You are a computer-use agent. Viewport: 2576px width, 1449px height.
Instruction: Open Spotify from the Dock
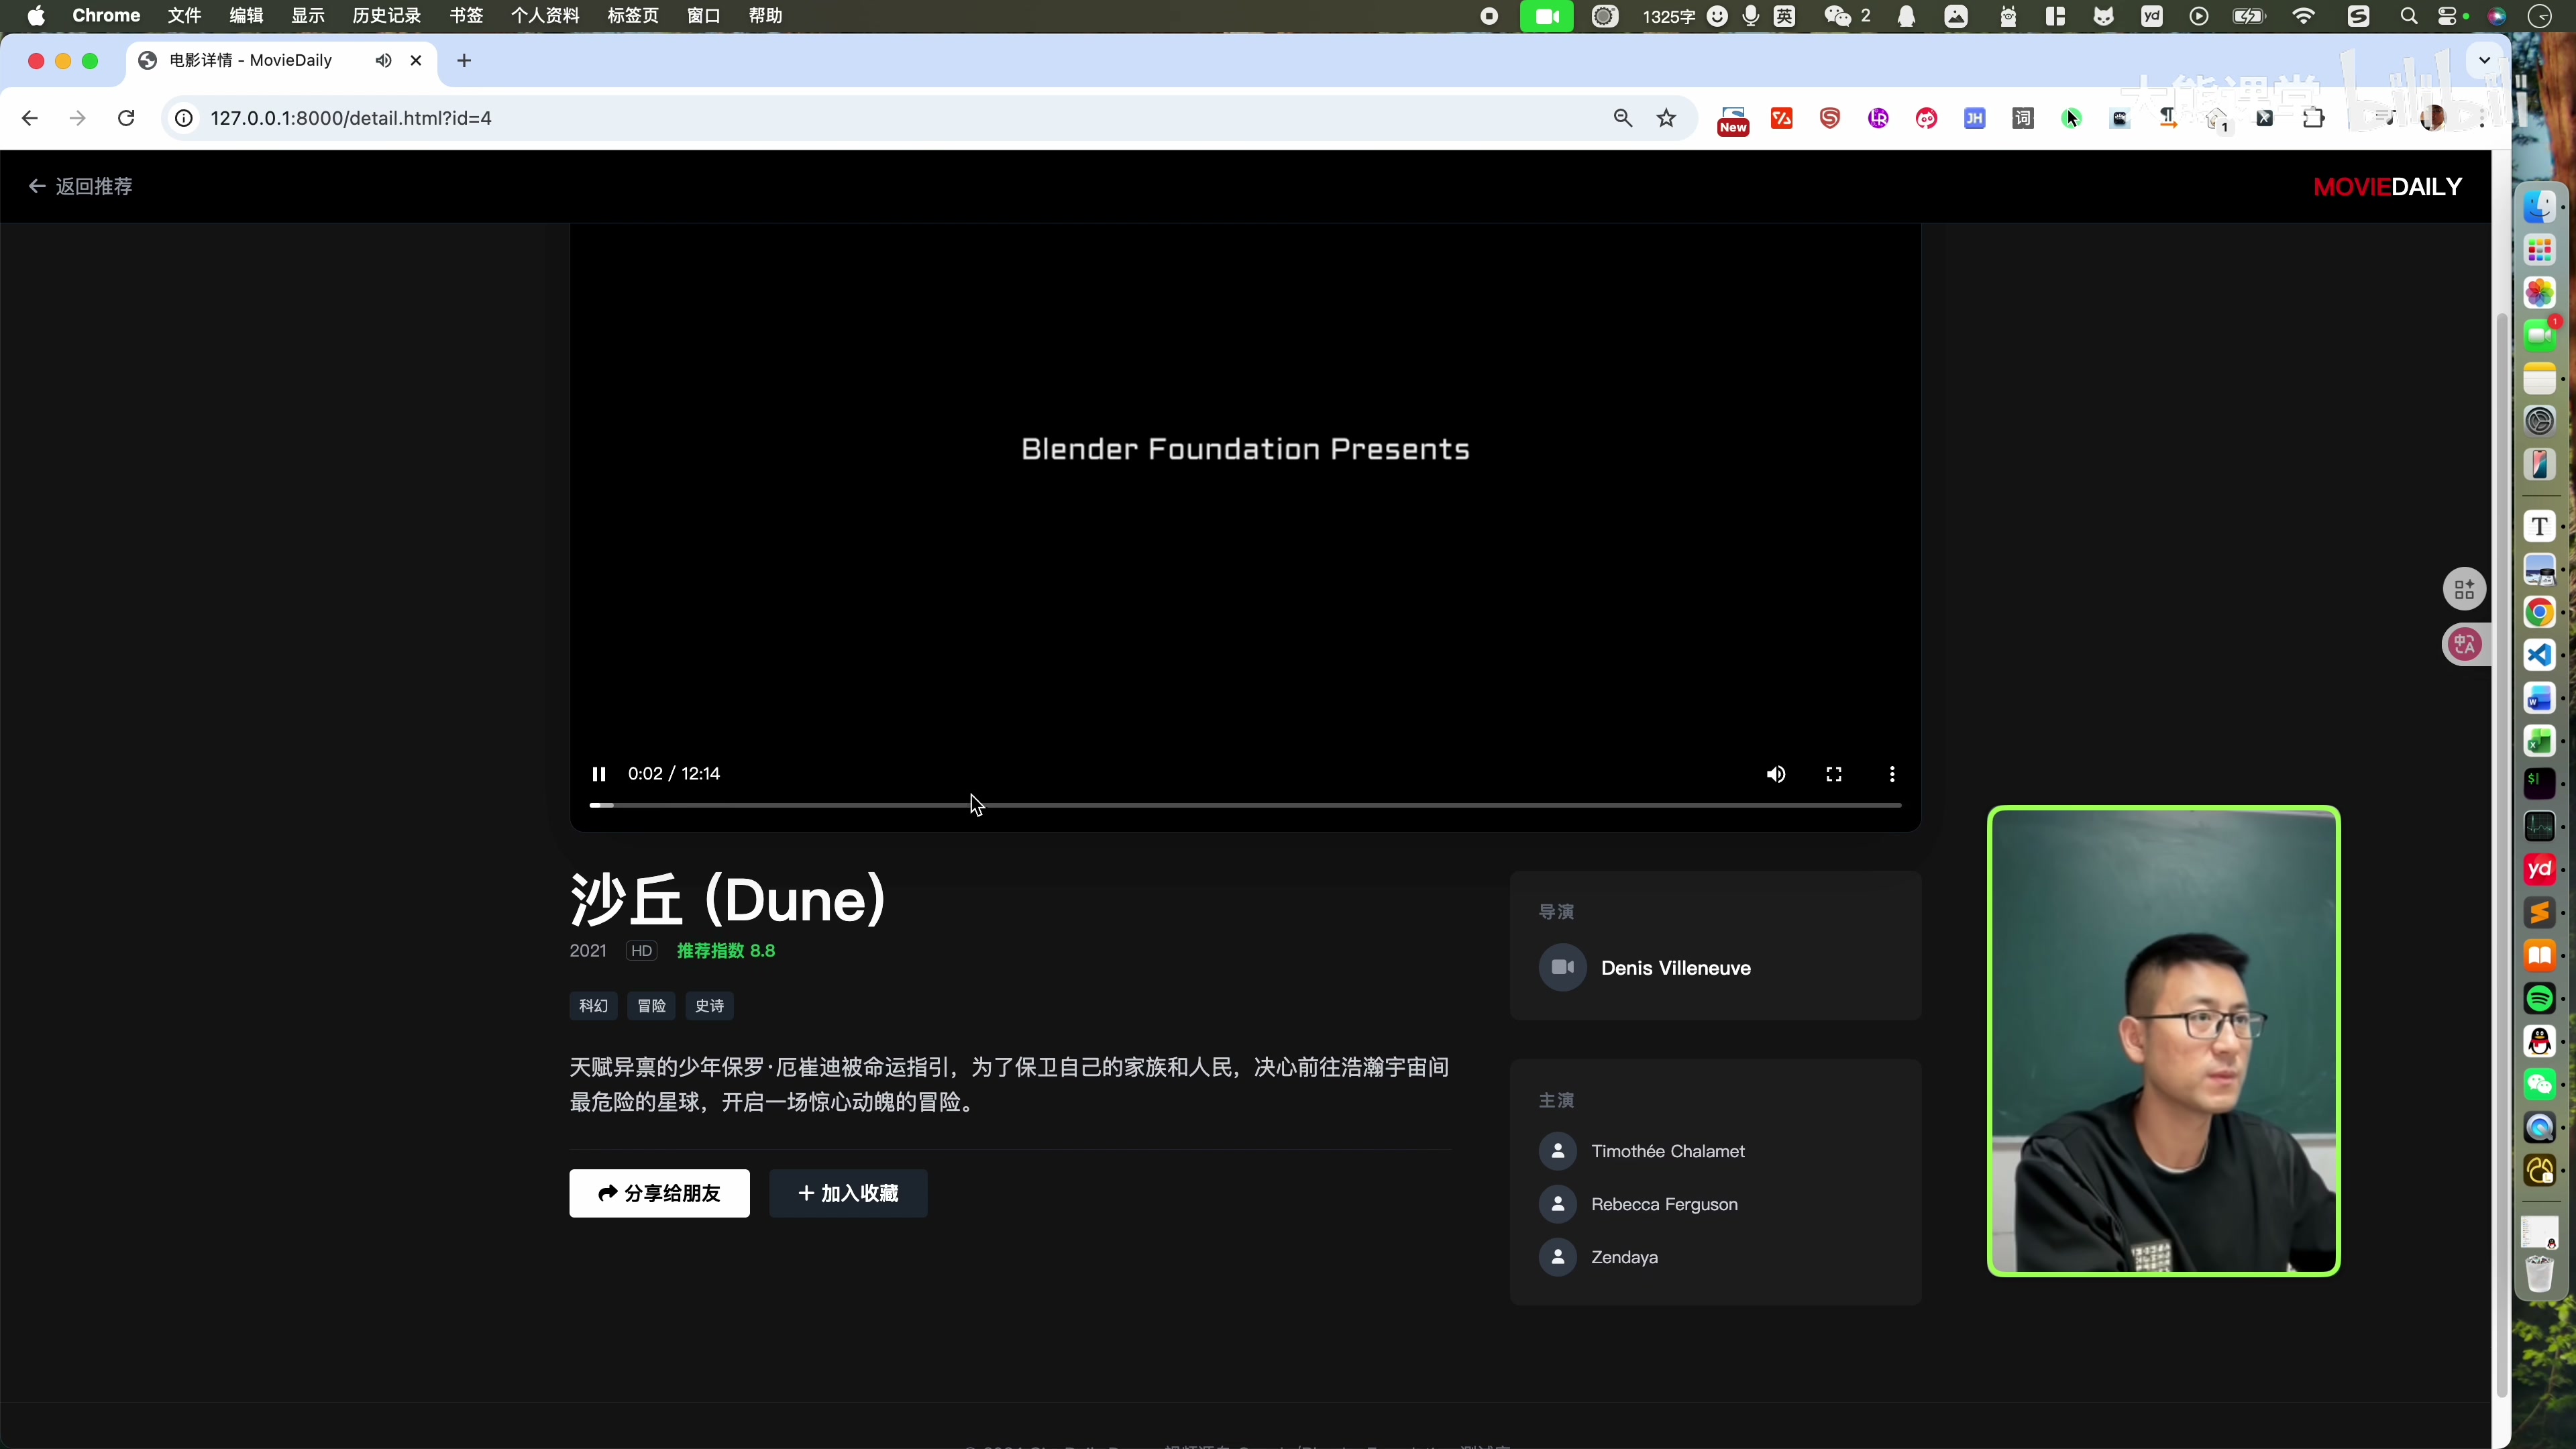2540,998
